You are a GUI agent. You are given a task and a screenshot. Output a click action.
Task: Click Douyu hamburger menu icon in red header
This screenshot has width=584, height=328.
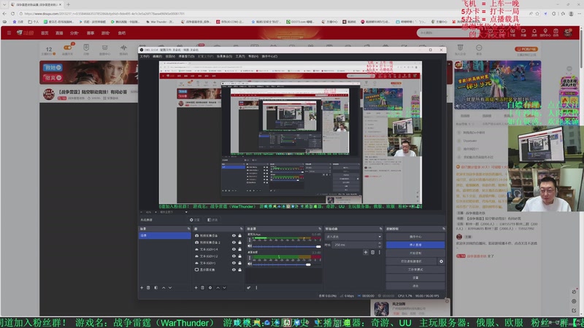coord(9,33)
